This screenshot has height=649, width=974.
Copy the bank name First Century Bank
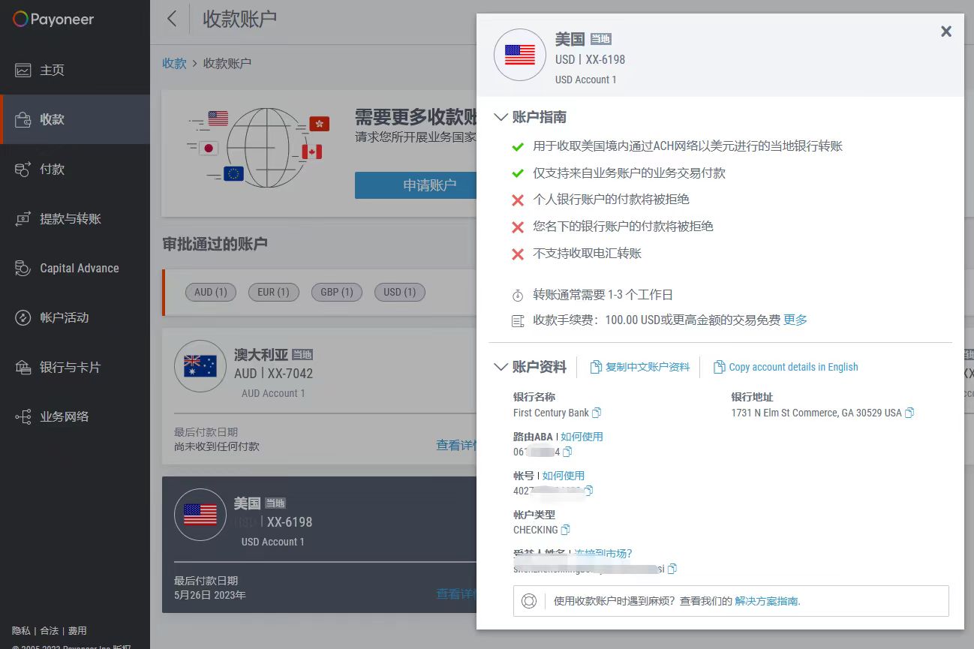597,413
